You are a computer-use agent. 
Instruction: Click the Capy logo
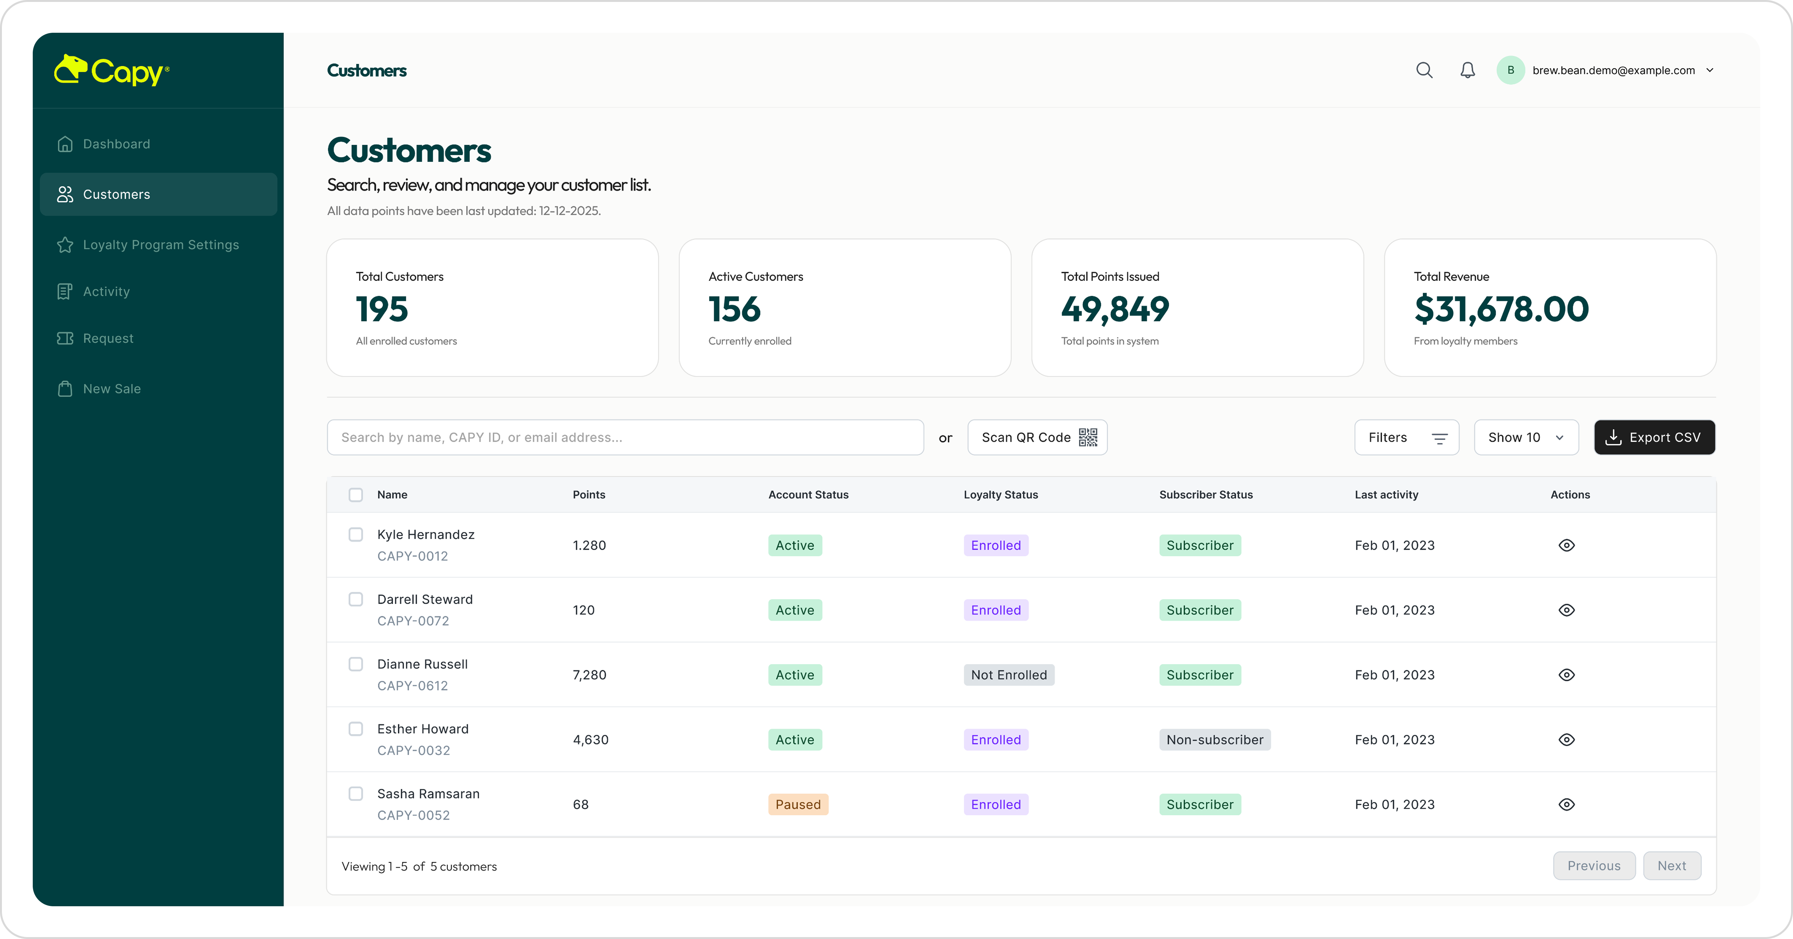point(112,70)
